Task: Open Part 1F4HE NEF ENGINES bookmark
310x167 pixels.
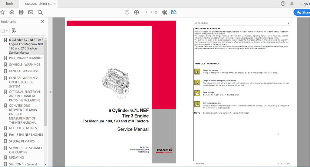Action: click(x=26, y=135)
